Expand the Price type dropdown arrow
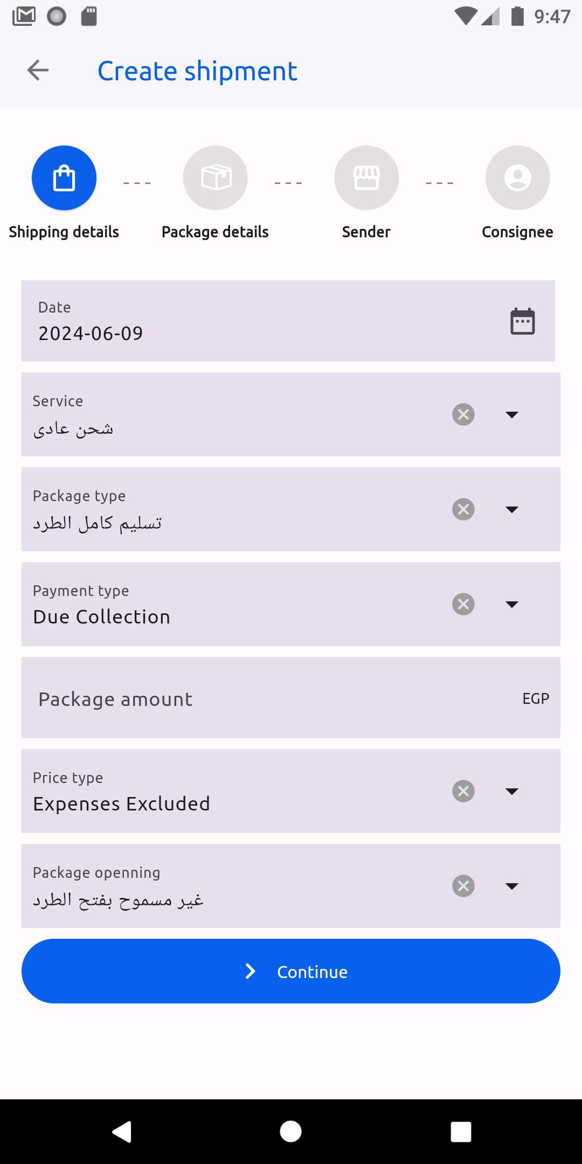This screenshot has width=582, height=1164. coord(512,791)
